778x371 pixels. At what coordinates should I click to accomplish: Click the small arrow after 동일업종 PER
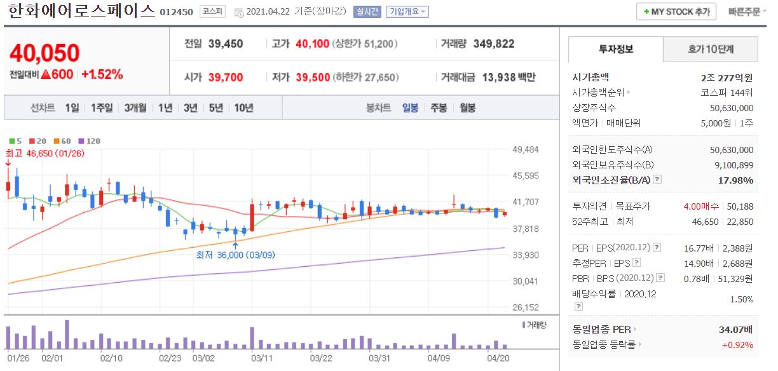[634, 330]
